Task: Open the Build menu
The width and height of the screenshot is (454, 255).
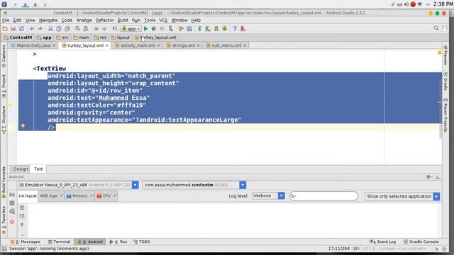Action: click(123, 21)
